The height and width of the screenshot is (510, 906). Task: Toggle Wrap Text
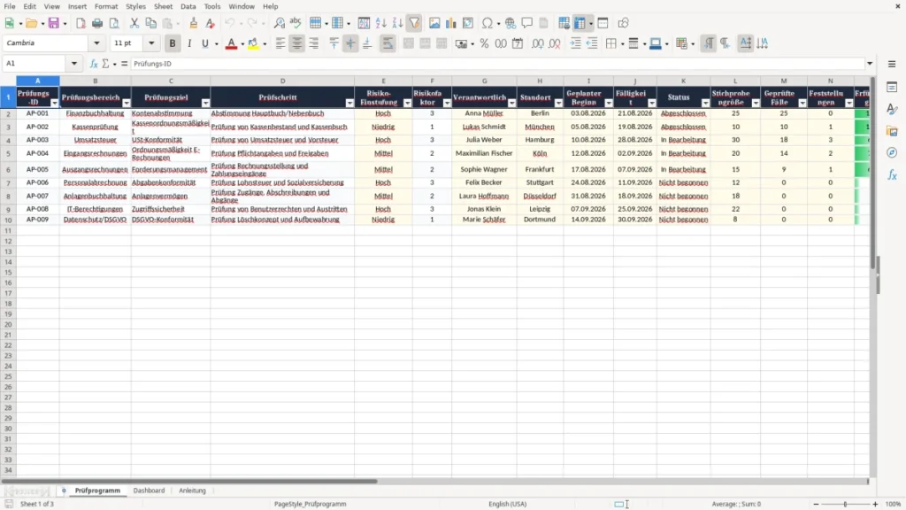pos(388,43)
